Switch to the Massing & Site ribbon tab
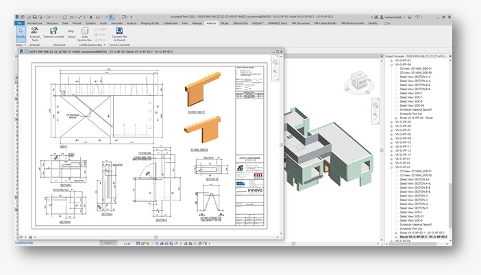 149,23
